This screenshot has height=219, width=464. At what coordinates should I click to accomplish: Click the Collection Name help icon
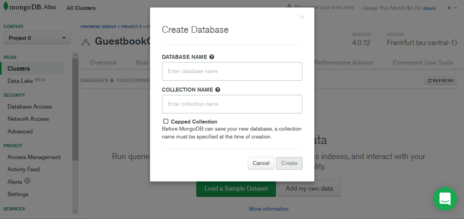point(218,90)
